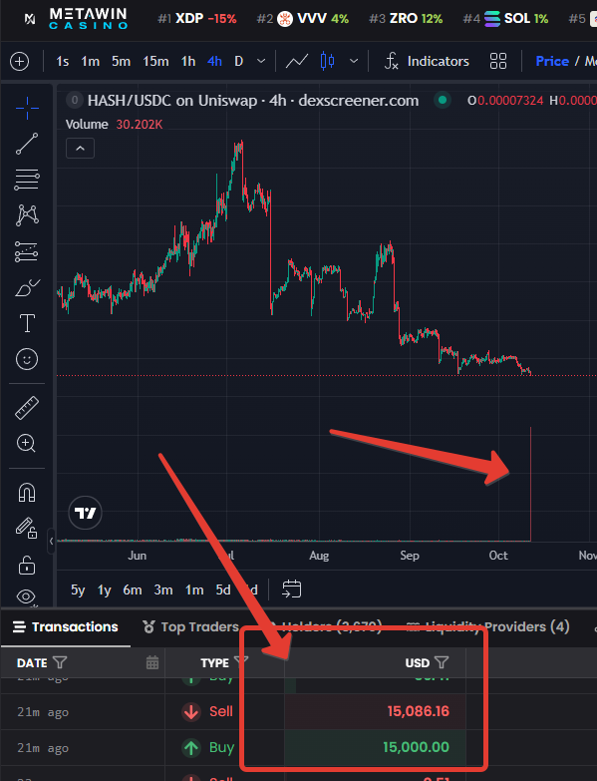Screen dimensions: 597x781
Task: Expand the timeframe dropdown next to D
Action: pos(261,61)
